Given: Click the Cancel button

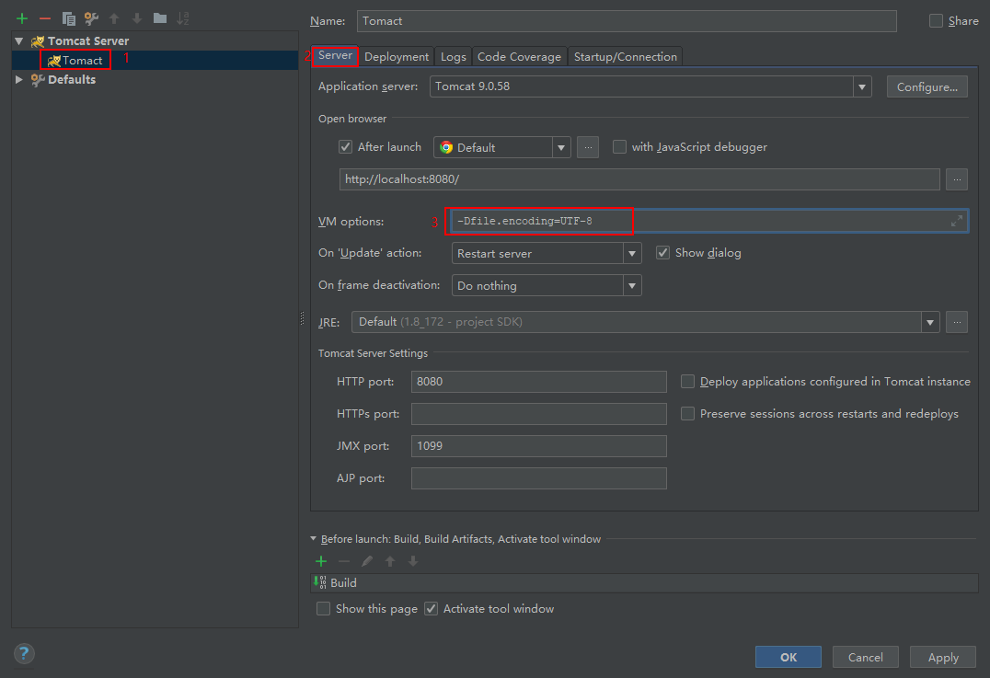Looking at the screenshot, I should 865,657.
